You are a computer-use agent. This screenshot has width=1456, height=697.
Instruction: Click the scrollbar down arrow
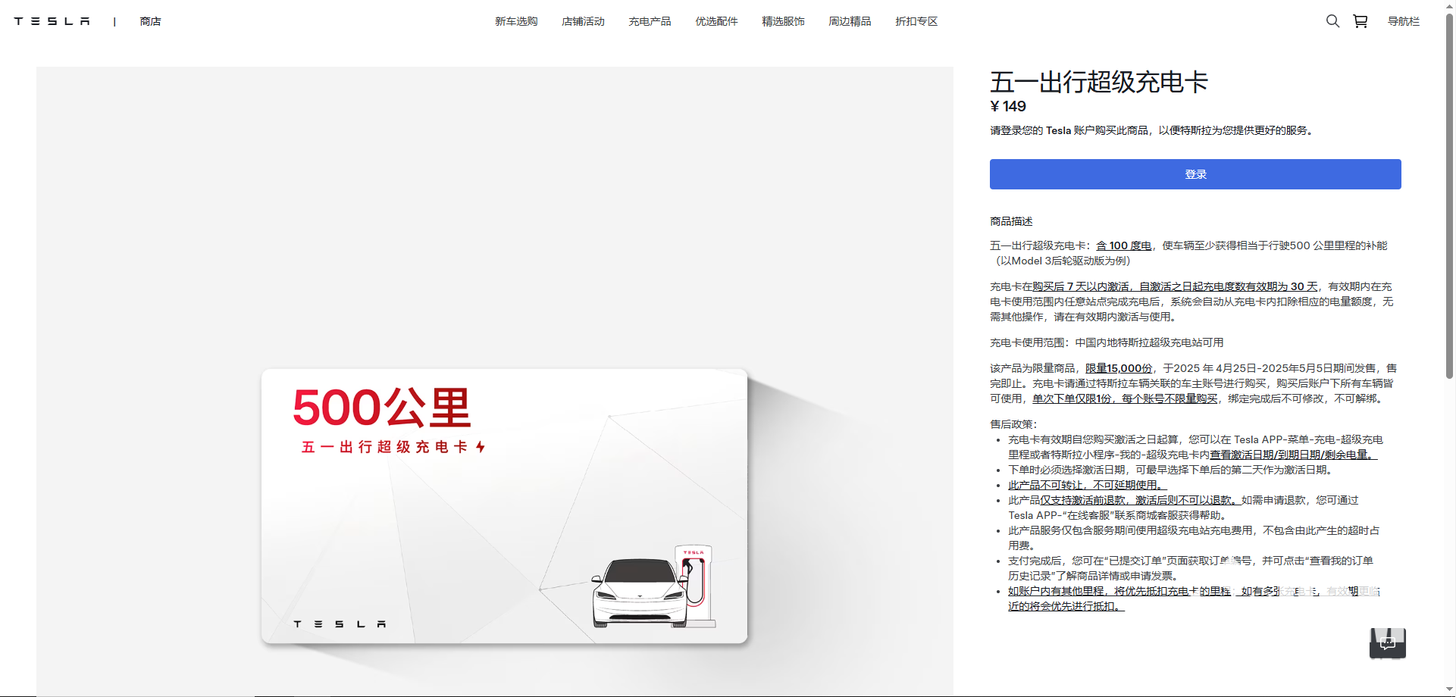click(1449, 690)
